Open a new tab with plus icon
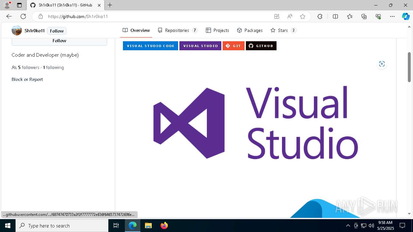This screenshot has width=413, height=232. coord(110,5)
